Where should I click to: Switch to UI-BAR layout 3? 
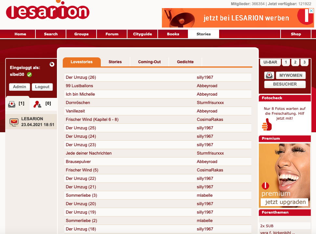[304, 62]
